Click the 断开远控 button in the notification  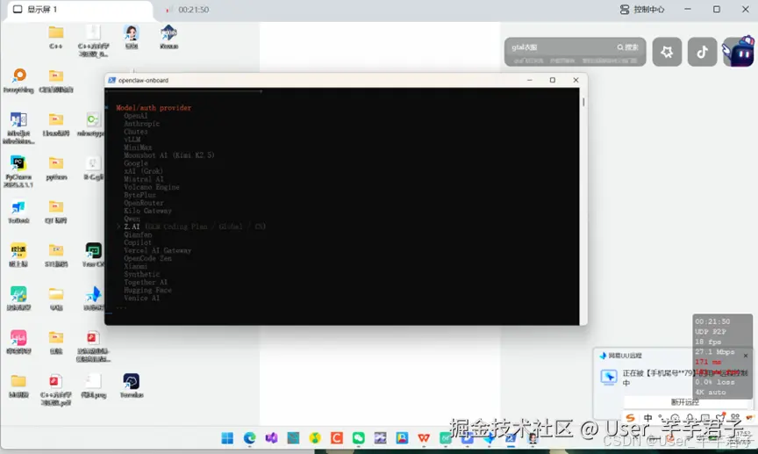pyautogui.click(x=684, y=402)
